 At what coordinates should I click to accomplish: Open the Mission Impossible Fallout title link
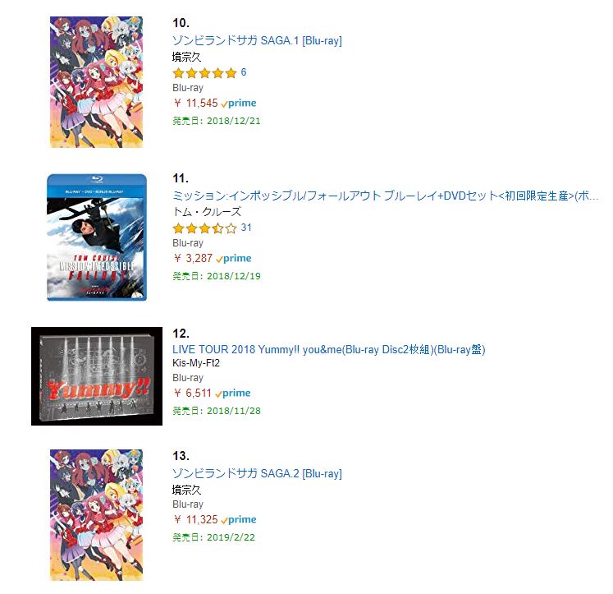click(385, 196)
